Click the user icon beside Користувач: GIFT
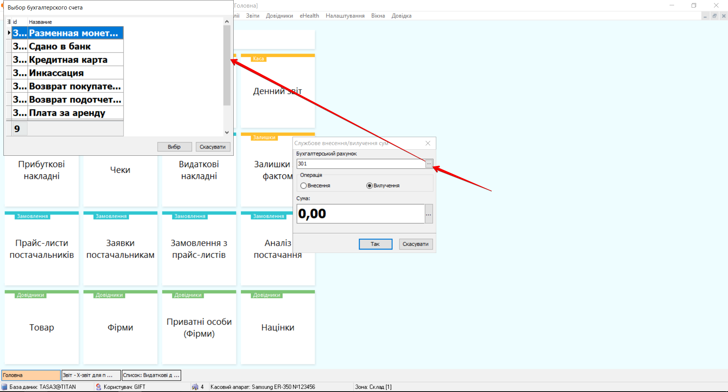This screenshot has width=728, height=392. coord(99,387)
